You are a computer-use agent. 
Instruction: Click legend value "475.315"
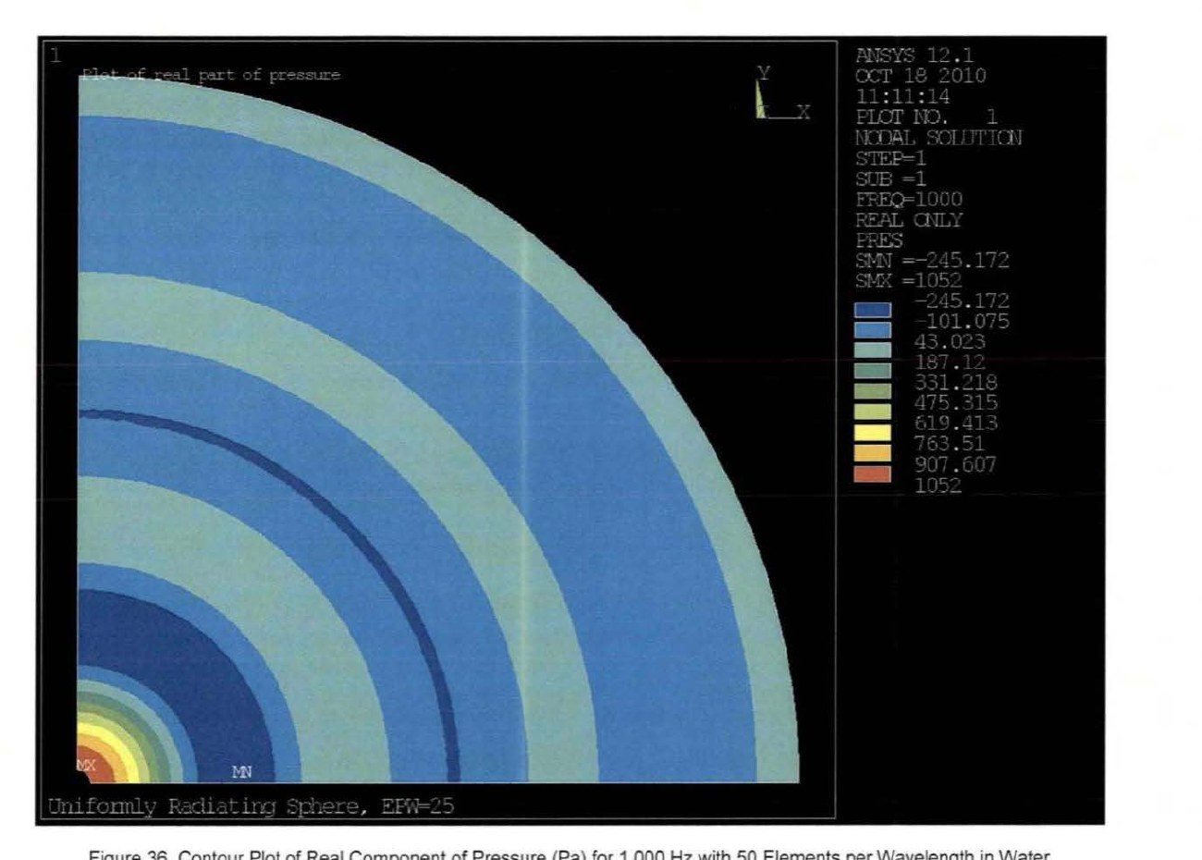(956, 403)
